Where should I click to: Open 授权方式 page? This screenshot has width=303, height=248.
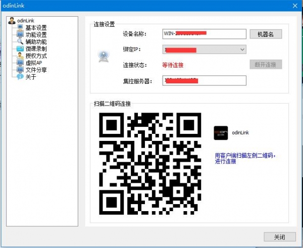click(x=36, y=56)
